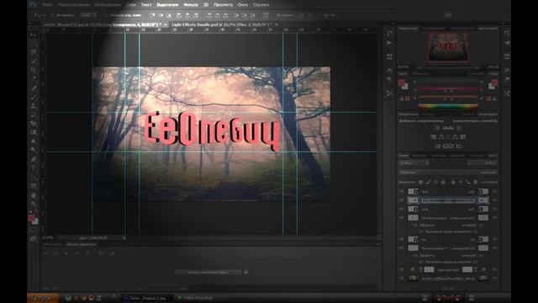Open the Фильтр menu
538x303 pixels.
tap(191, 5)
